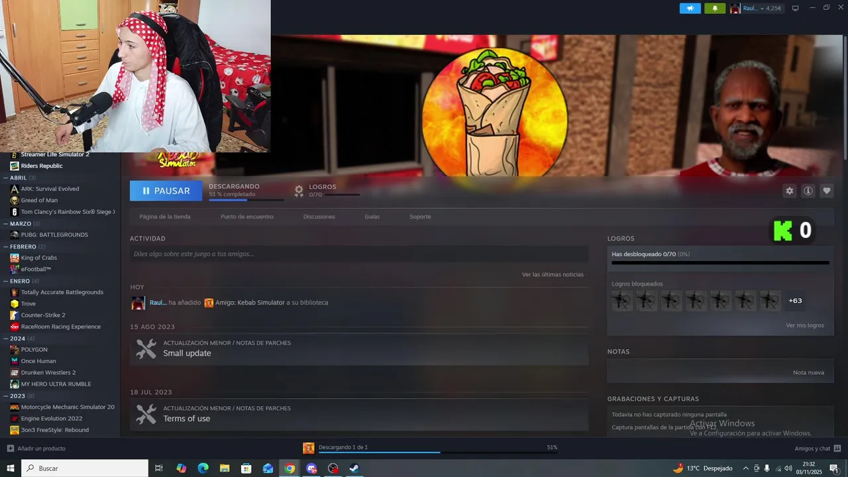Image resolution: width=848 pixels, height=477 pixels.
Task: Select the Trove yellow cube icon
Action: [15, 303]
